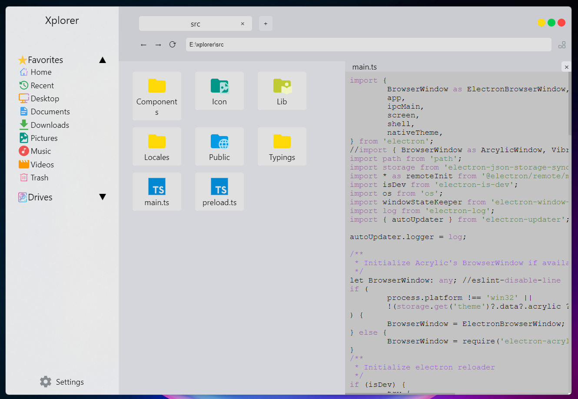This screenshot has width=578, height=399.
Task: Click the 'nativeTheme,' code line
Action: click(x=415, y=133)
